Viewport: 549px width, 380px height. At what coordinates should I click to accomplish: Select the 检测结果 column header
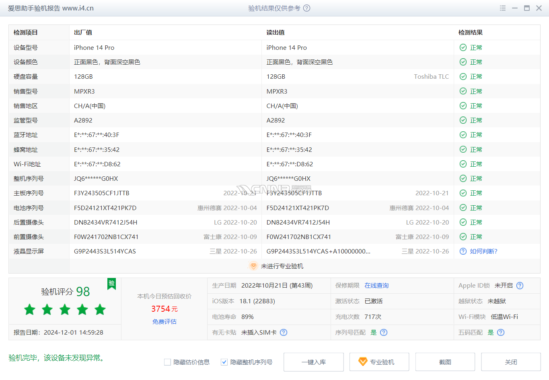(x=471, y=33)
